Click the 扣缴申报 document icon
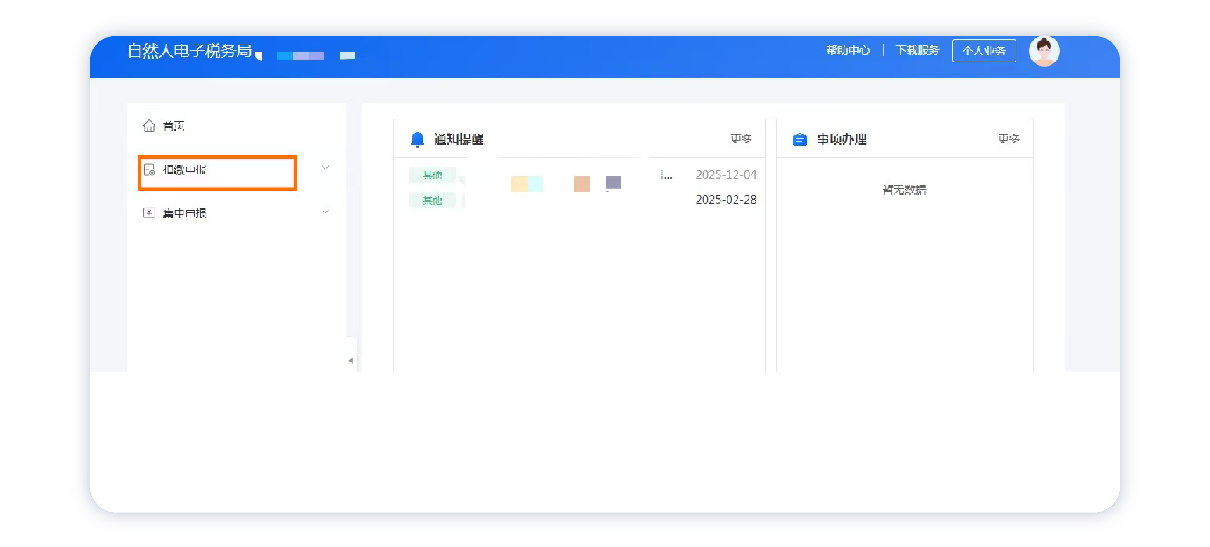 tap(149, 170)
